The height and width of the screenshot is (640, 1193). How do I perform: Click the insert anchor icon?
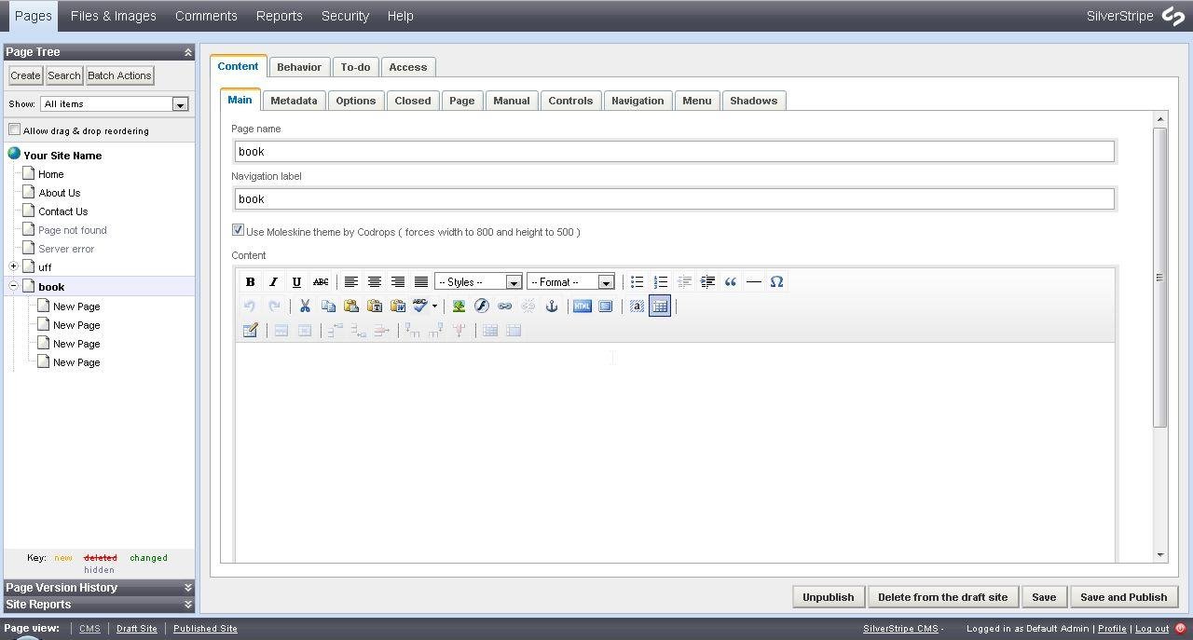click(551, 306)
